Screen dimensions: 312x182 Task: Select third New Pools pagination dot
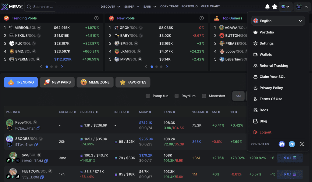pyautogui.click(x=161, y=67)
